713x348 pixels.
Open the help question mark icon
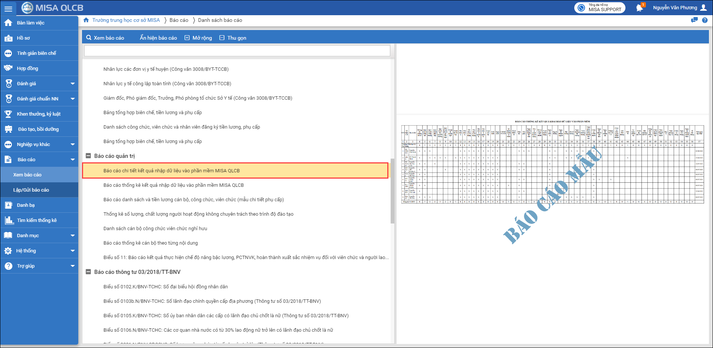click(704, 20)
